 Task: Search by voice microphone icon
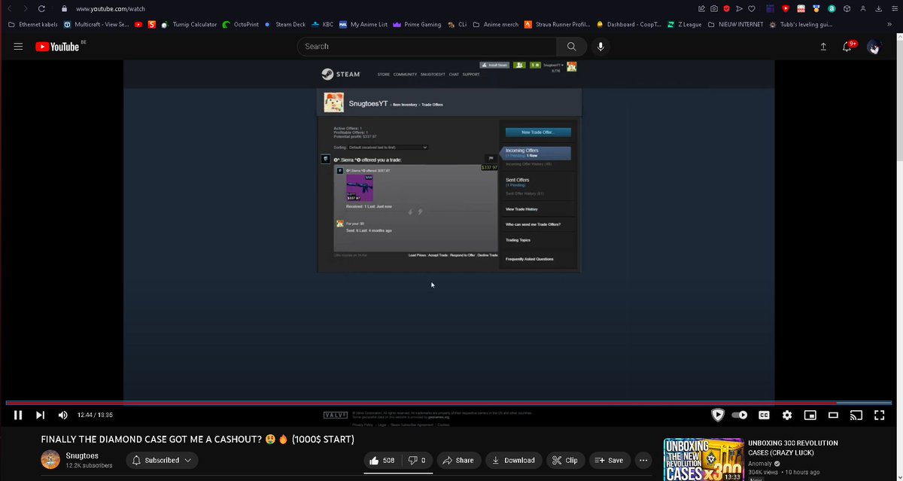tap(600, 47)
